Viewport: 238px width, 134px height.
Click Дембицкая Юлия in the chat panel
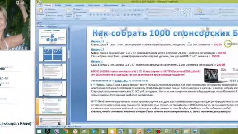[15, 123]
